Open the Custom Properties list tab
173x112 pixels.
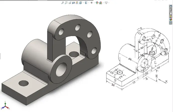point(171,23)
